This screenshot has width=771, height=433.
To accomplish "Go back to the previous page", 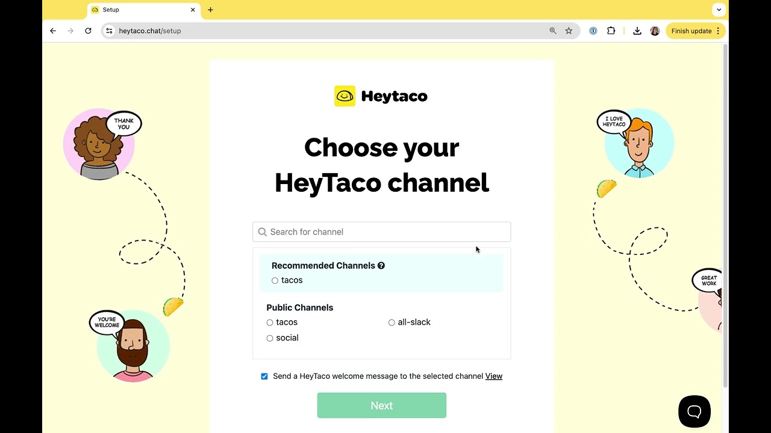I will [53, 31].
